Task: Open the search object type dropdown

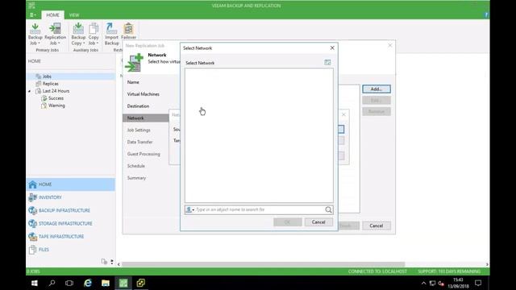Action: tap(190, 209)
